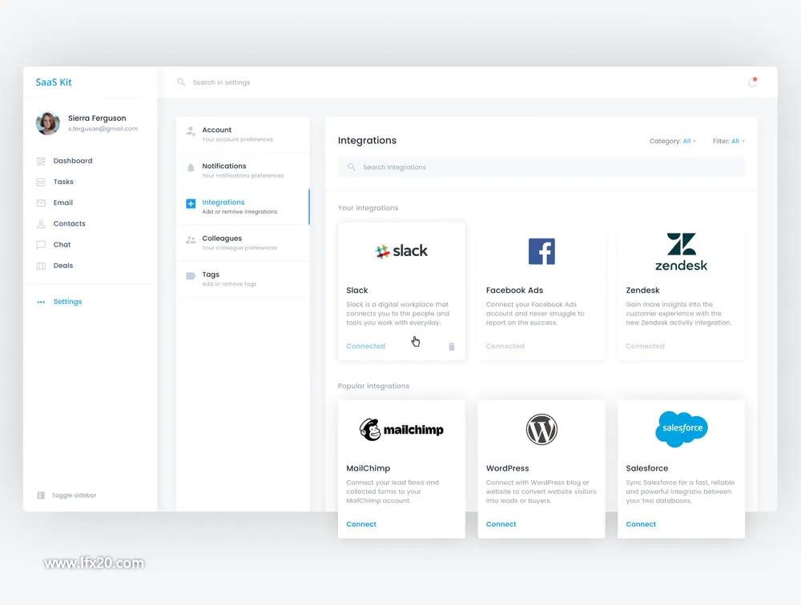Click the Facebook Ads card title
The image size is (801, 605).
[x=514, y=290]
